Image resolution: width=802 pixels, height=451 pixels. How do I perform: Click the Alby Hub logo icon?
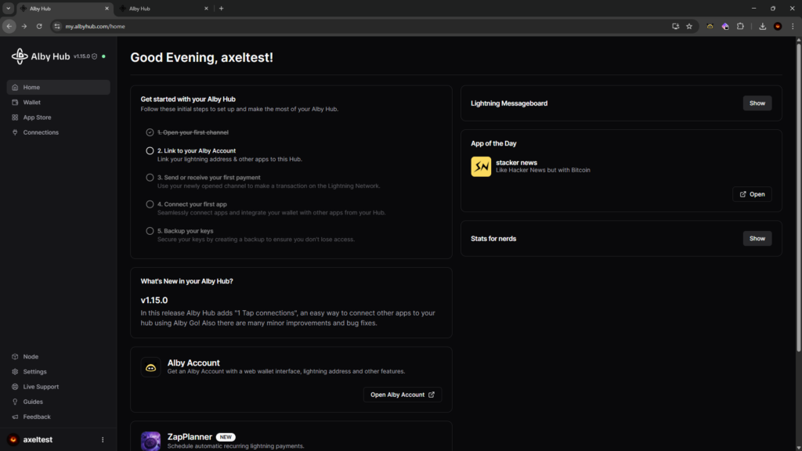point(20,56)
